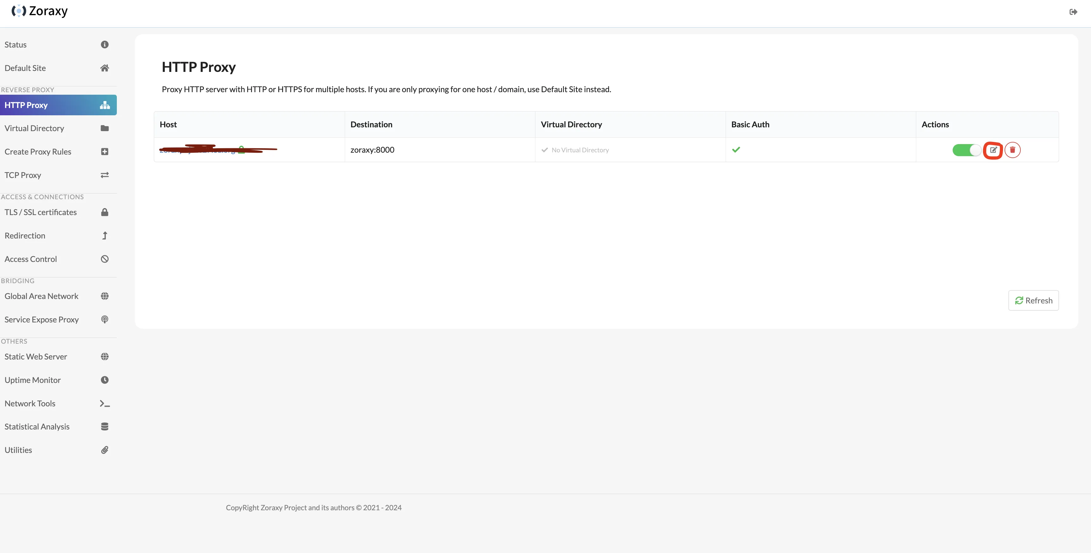Select HTTP Proxy in the sidebar
The height and width of the screenshot is (553, 1091).
point(59,105)
